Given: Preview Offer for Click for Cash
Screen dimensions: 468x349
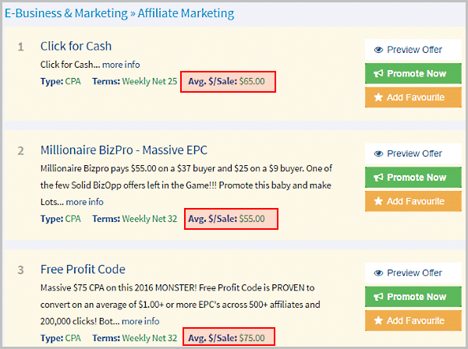Looking at the screenshot, I should click(413, 50).
